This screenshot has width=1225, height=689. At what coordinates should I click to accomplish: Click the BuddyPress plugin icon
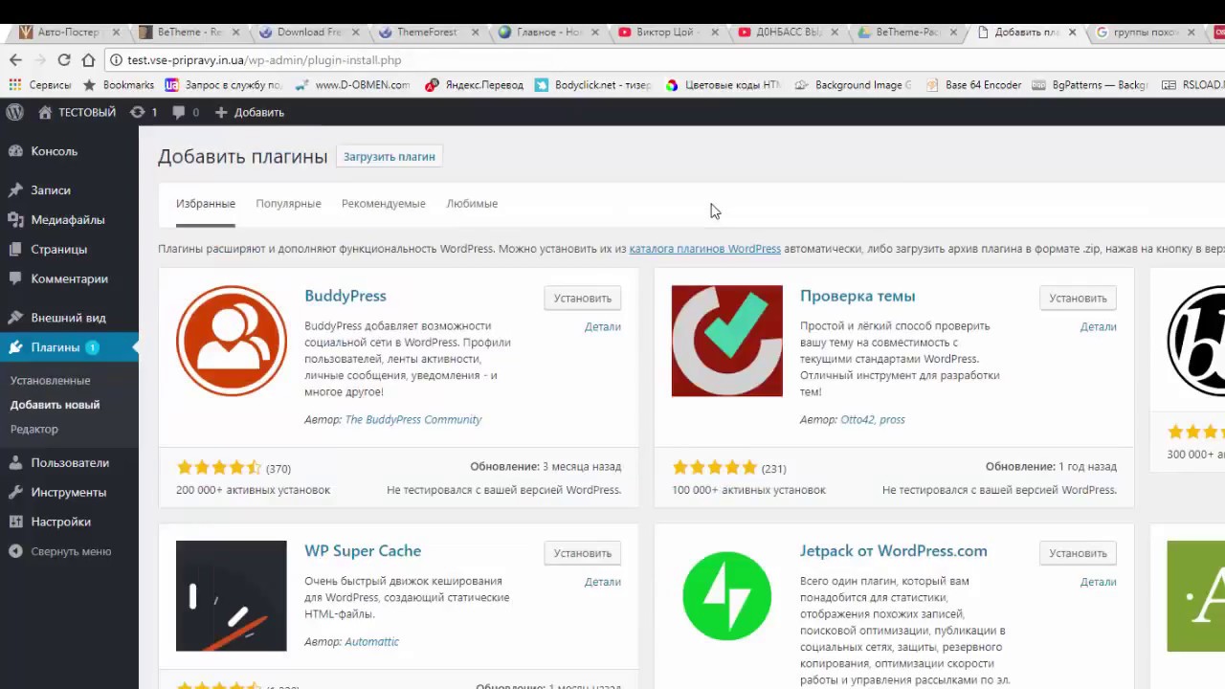coord(232,341)
